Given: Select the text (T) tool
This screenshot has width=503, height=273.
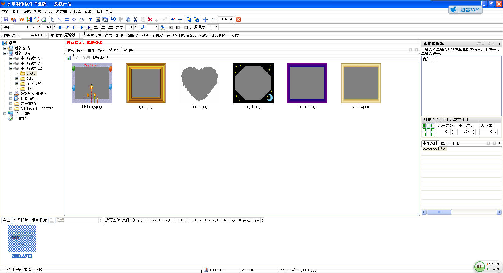Looking at the screenshot, I should (91, 19).
